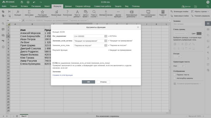Viewport: 211px width, 118px height.
Task: Click the range selector icon for Лог_выражение
Action: coord(106,36)
